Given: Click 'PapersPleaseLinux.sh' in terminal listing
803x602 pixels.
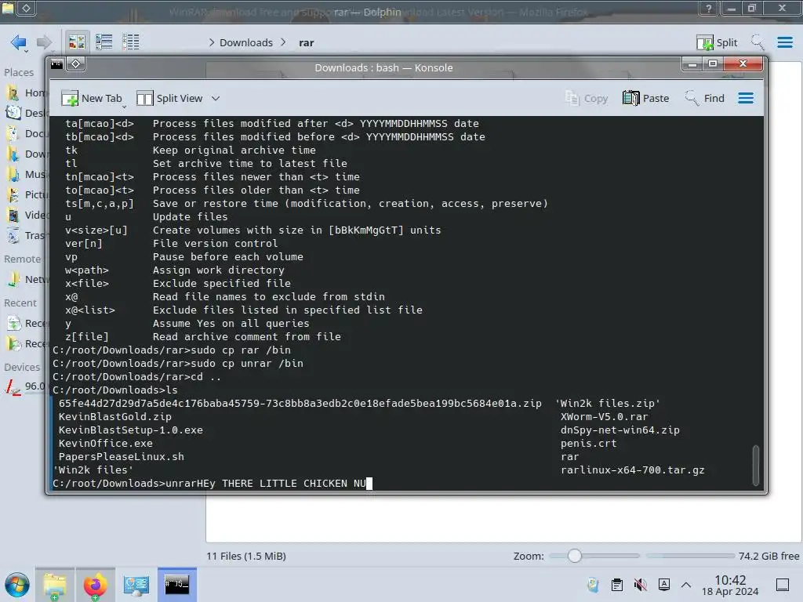Looking at the screenshot, I should click(122, 457).
